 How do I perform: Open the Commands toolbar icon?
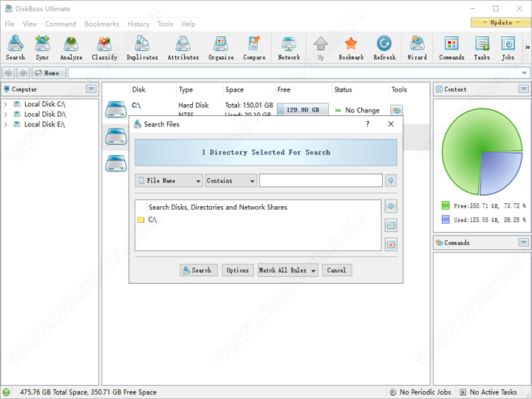[x=451, y=48]
